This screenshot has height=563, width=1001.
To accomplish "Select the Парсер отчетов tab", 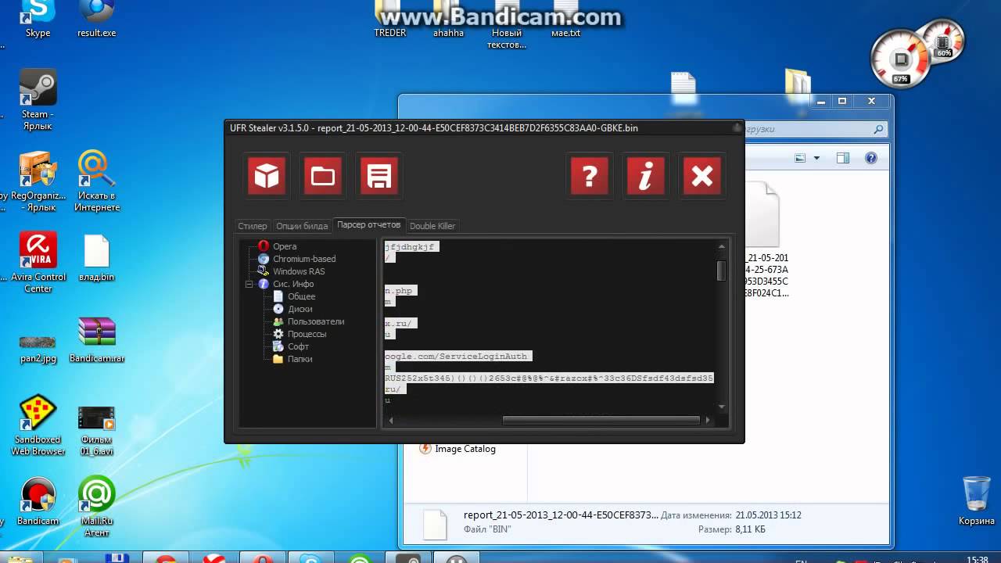I will (x=368, y=225).
